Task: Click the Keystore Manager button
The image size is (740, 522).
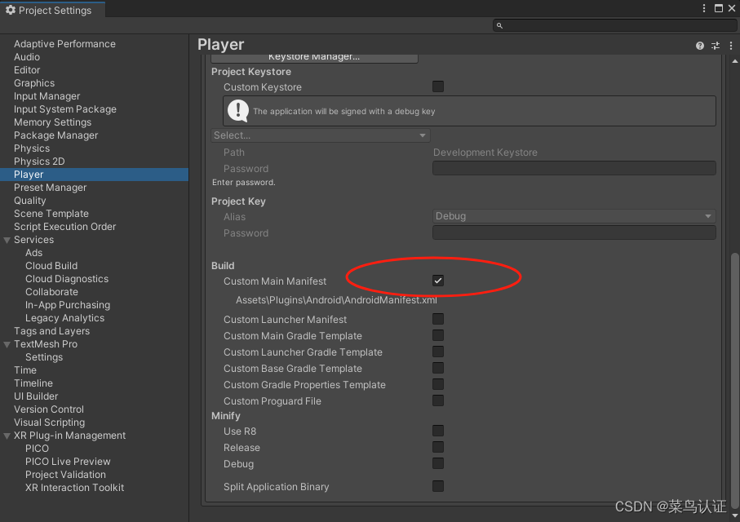Action: (x=315, y=57)
